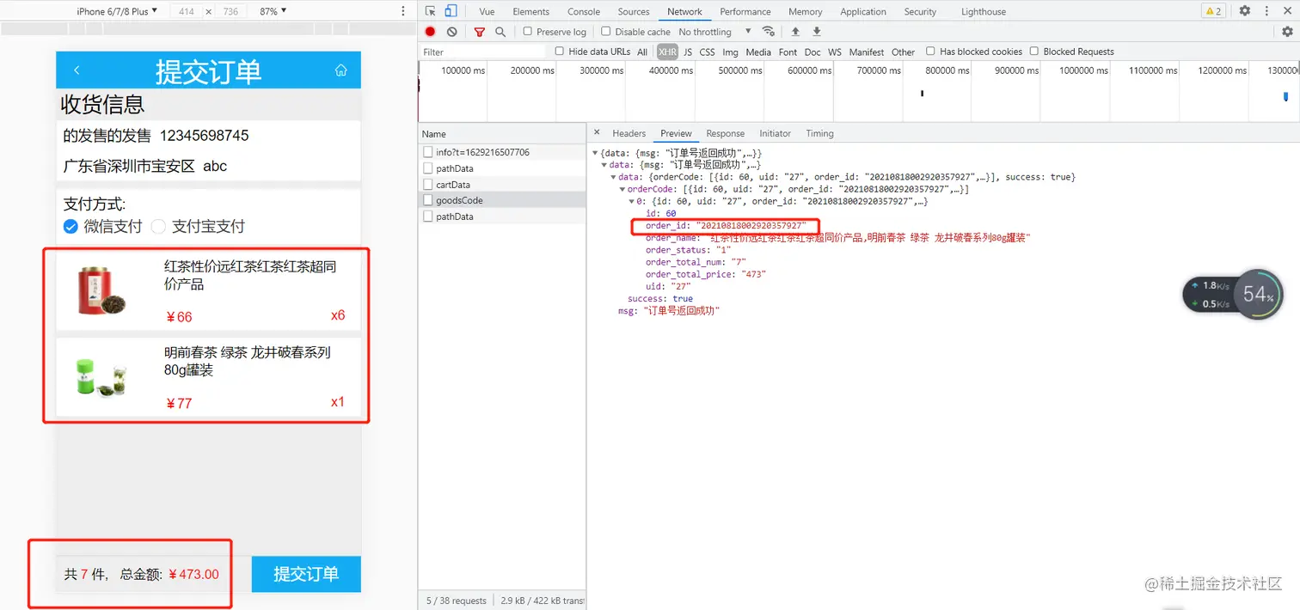Open Network panel settings gear

pyautogui.click(x=1287, y=32)
